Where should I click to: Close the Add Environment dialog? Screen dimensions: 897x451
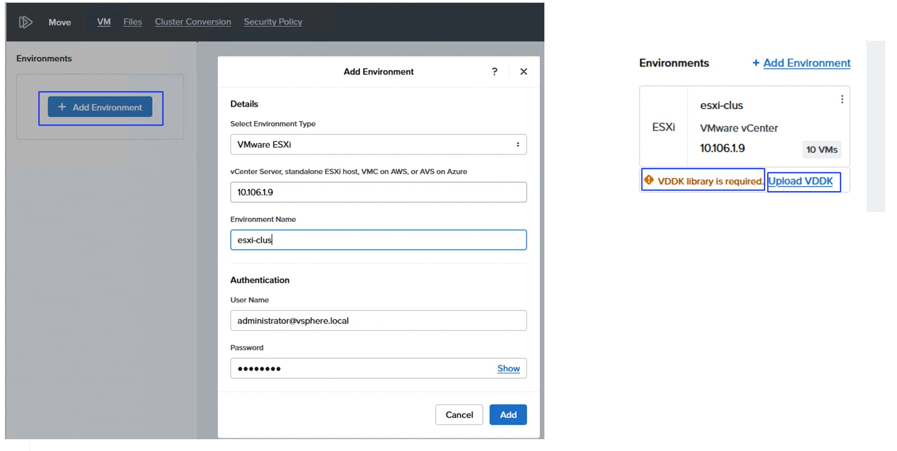[524, 72]
